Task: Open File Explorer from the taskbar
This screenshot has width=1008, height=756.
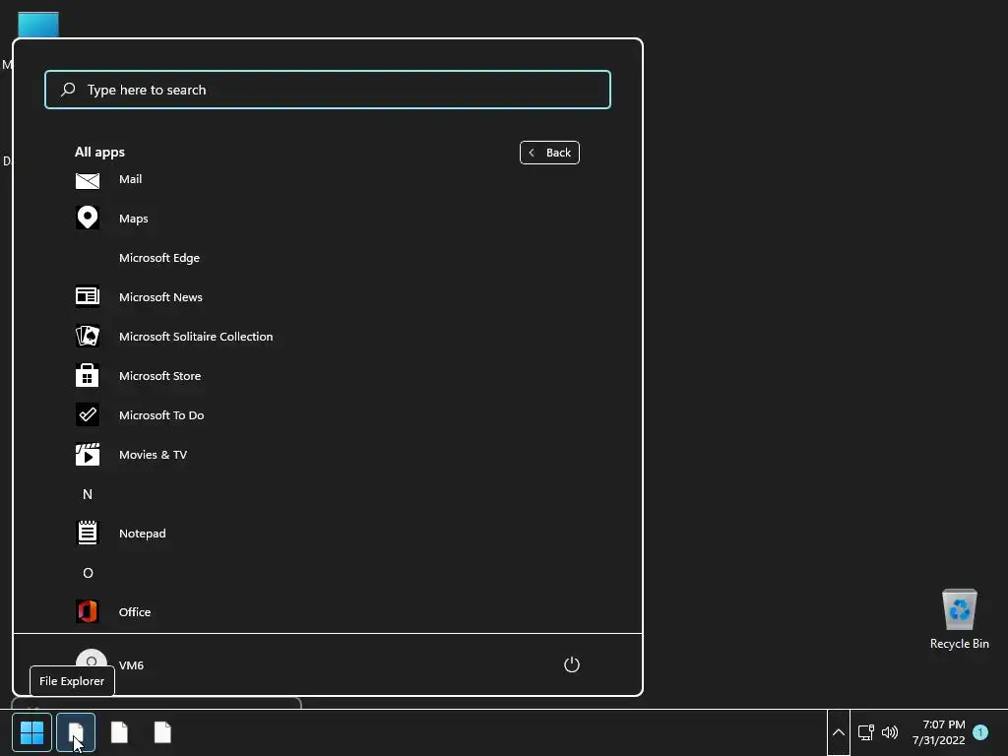Action: (76, 732)
